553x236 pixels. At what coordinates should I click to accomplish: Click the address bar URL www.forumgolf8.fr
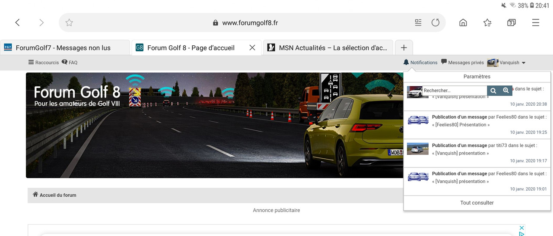click(x=250, y=22)
